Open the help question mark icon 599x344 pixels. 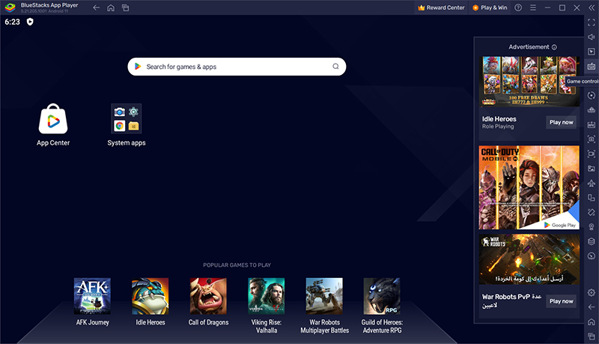tap(518, 7)
